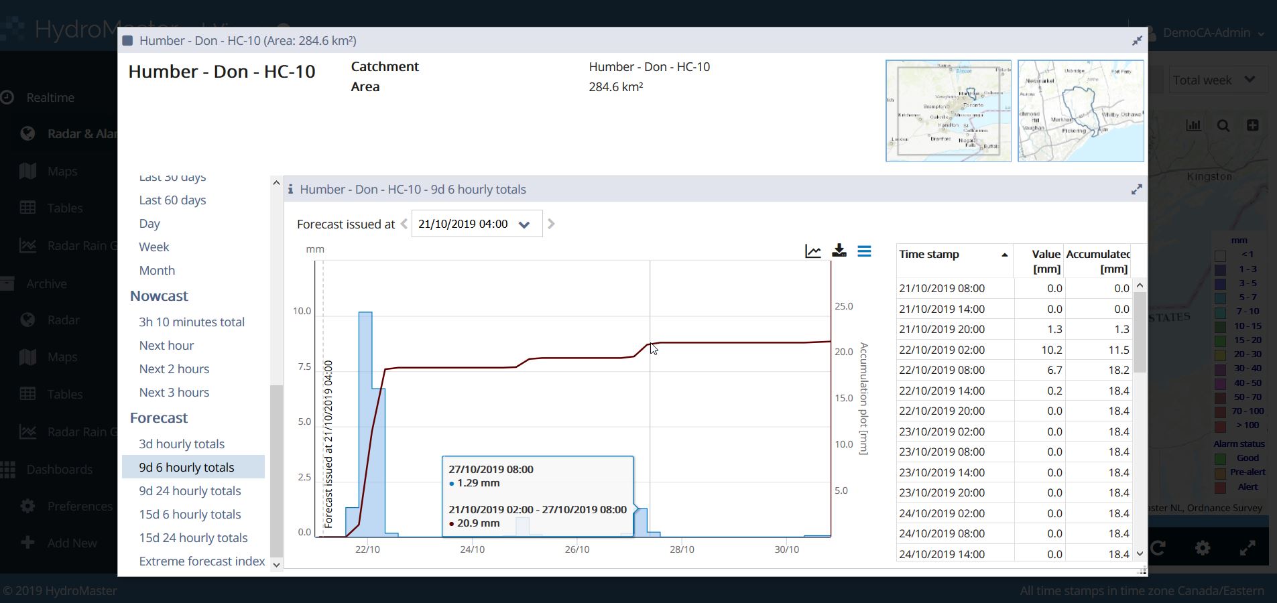Select 15d 24 hourly totals forecast

pos(193,538)
